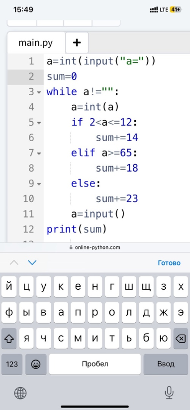Place cursor on else: line
Screen dimensions: 190x410
pos(86,184)
